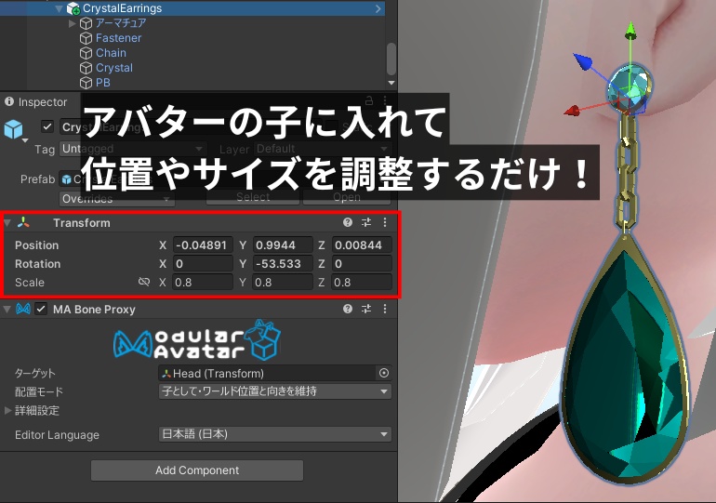Open the Overrides dropdown

coord(116,199)
